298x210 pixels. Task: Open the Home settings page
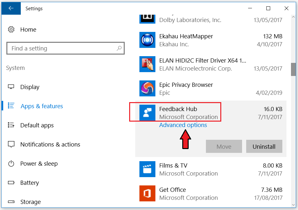[28, 30]
